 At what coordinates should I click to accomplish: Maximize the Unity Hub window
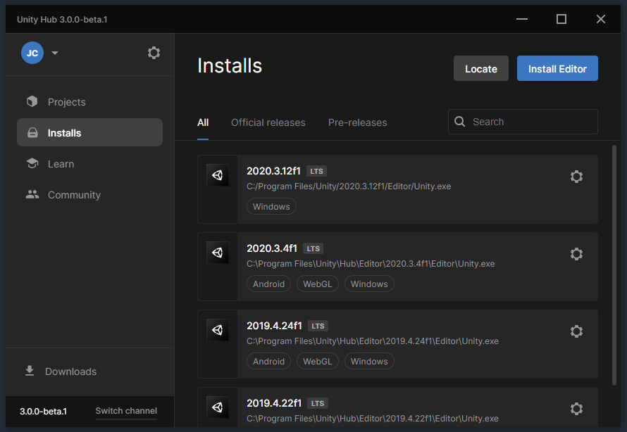(561, 19)
